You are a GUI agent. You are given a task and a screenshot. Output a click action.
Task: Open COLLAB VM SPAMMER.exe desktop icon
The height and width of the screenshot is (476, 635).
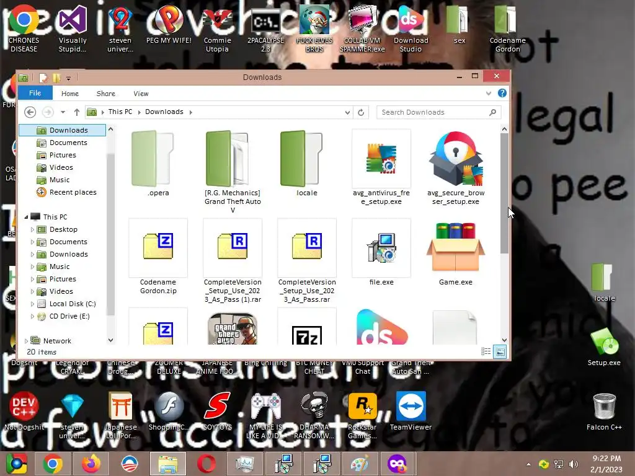pyautogui.click(x=362, y=29)
